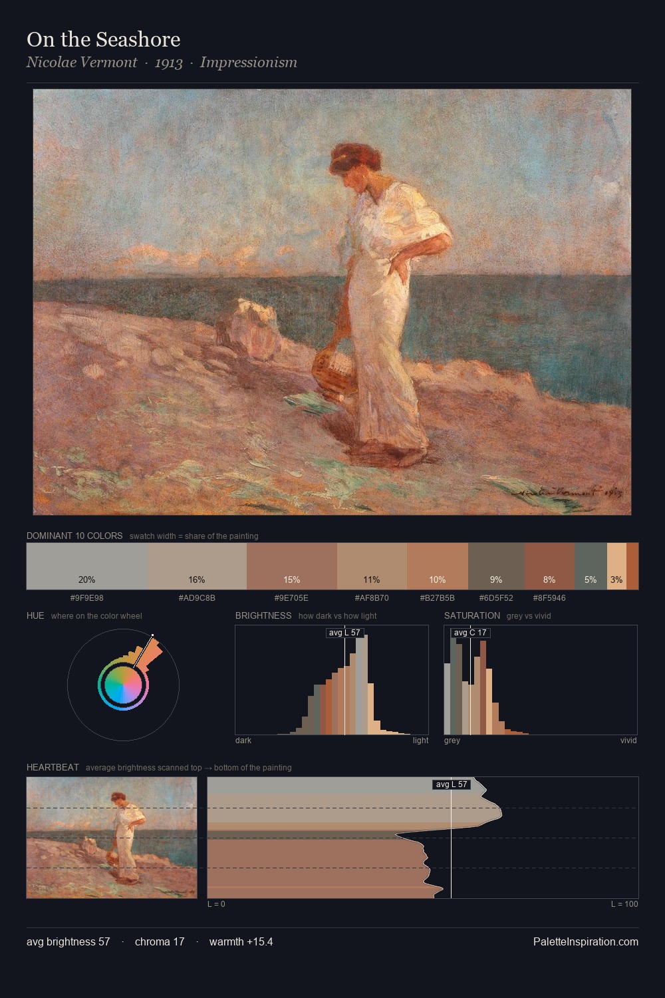
Task: Choose the 11% tan color swatch
Action: (x=372, y=566)
